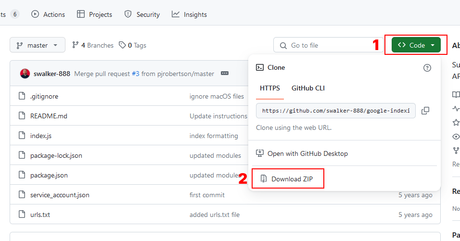Click the star icon in sidebar
This screenshot has height=241, width=460.
point(456,122)
